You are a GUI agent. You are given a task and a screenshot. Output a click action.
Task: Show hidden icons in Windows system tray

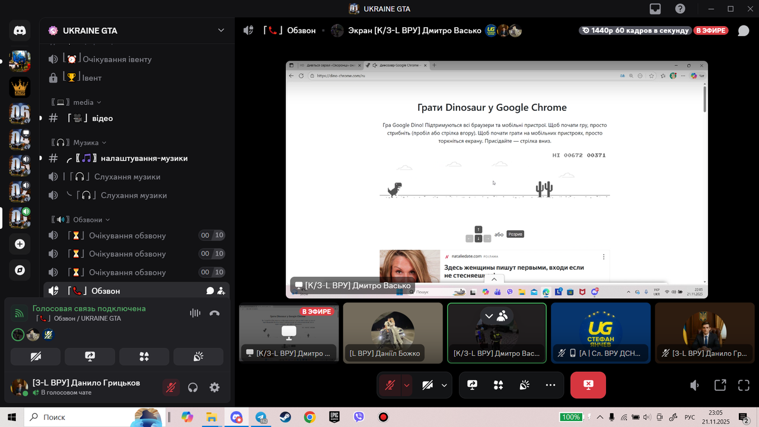[x=599, y=417]
